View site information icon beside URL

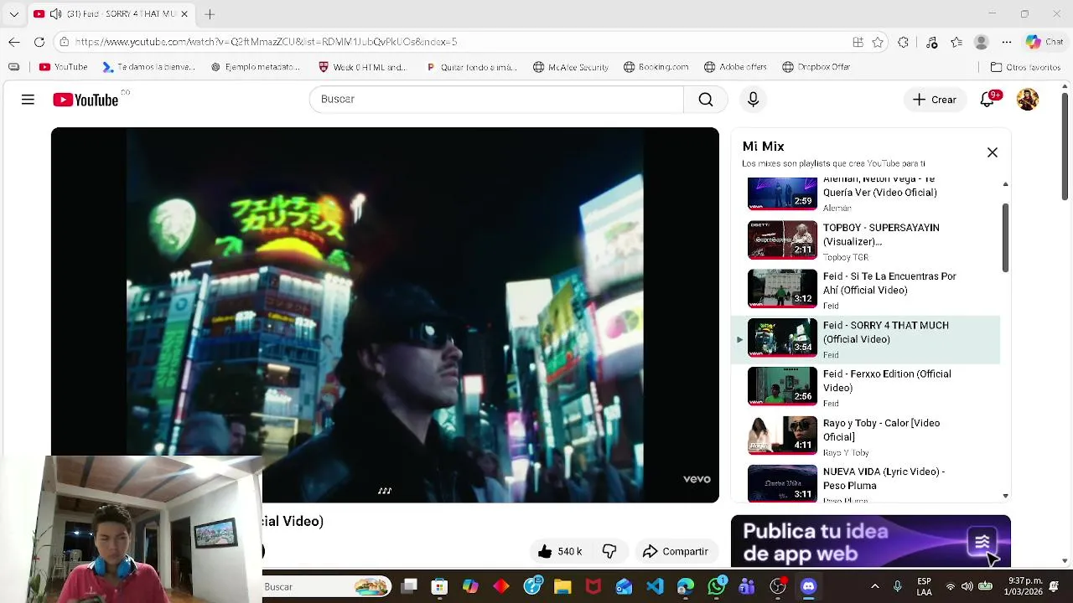[64, 42]
